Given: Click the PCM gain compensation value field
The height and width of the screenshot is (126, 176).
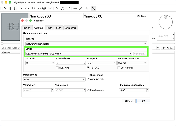Looking at the screenshot, I should click(x=133, y=90).
